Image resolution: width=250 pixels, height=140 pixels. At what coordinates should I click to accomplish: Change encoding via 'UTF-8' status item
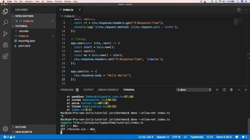[x=176, y=137]
